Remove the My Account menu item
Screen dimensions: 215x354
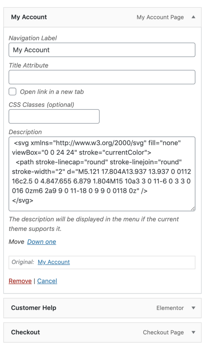pyautogui.click(x=20, y=281)
